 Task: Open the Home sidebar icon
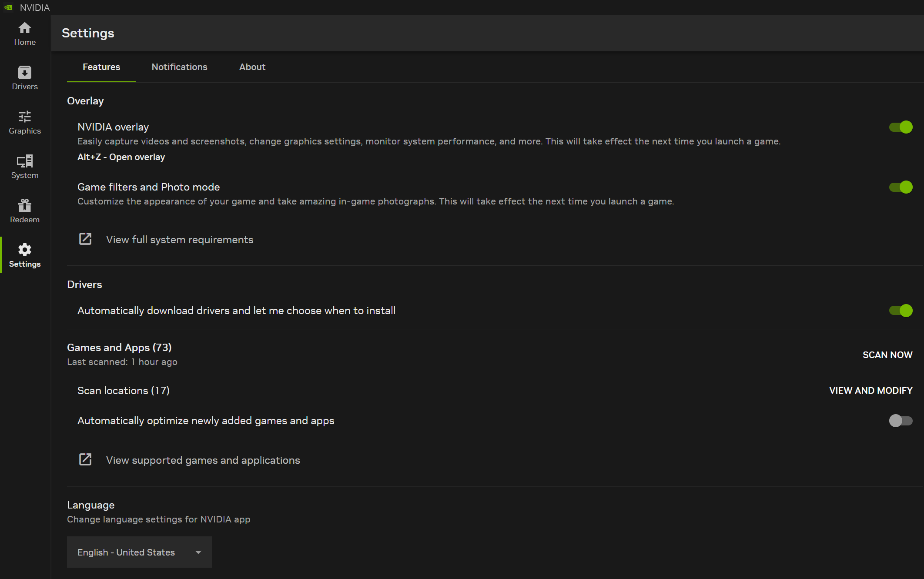pyautogui.click(x=25, y=28)
